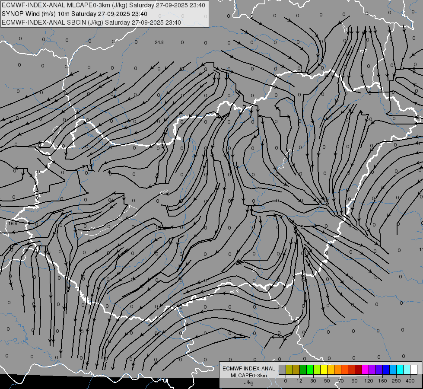The height and width of the screenshot is (389, 423).
Task: Click the SBCIN title line at top
Action: (91, 22)
